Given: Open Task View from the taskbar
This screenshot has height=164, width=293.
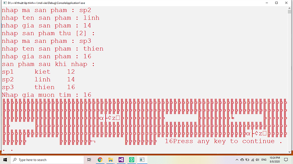Looking at the screenshot, I should click(x=89, y=160).
